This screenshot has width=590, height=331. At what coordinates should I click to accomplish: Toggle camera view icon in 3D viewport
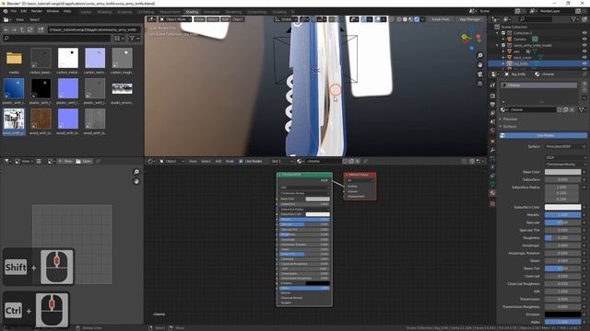pos(480,74)
